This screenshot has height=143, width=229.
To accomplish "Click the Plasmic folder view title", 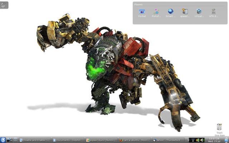I will pos(138,5).
